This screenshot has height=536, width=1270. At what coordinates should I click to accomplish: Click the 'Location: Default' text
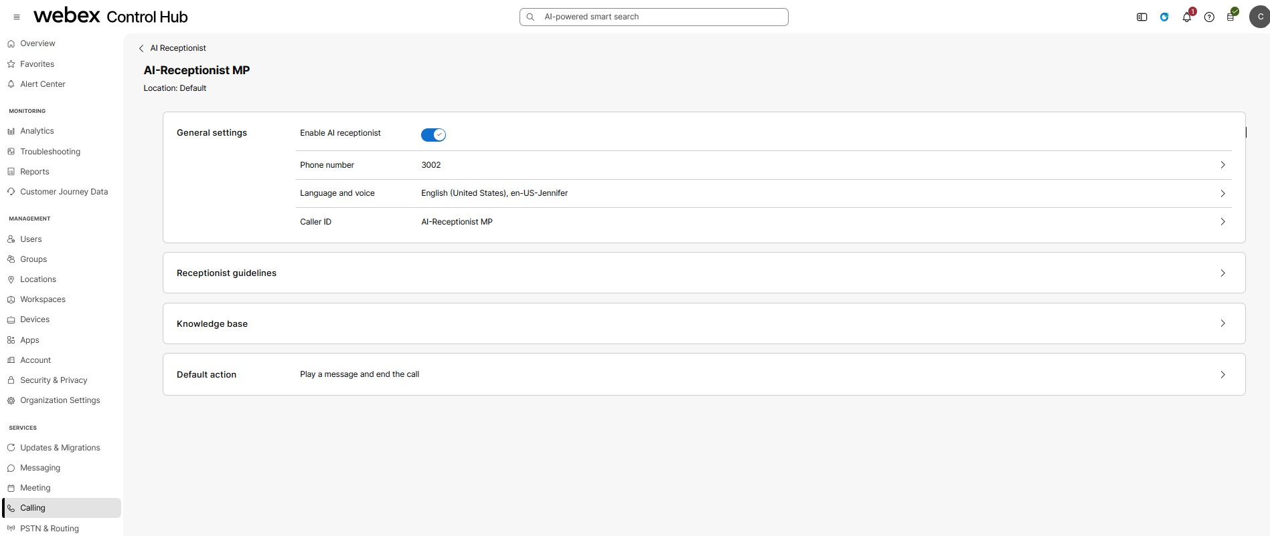click(175, 88)
